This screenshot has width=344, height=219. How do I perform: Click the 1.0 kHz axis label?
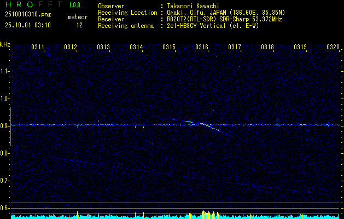pos(4,99)
